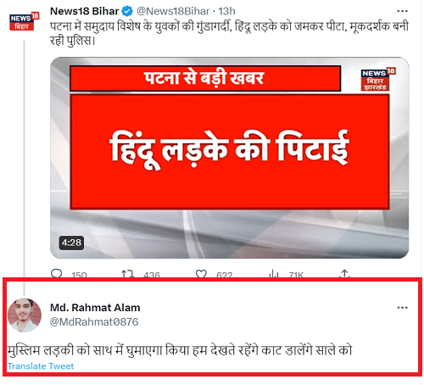This screenshot has height=385, width=424.
Task: Open more options on Md. Rahmat Alam's reply
Action: point(402,308)
